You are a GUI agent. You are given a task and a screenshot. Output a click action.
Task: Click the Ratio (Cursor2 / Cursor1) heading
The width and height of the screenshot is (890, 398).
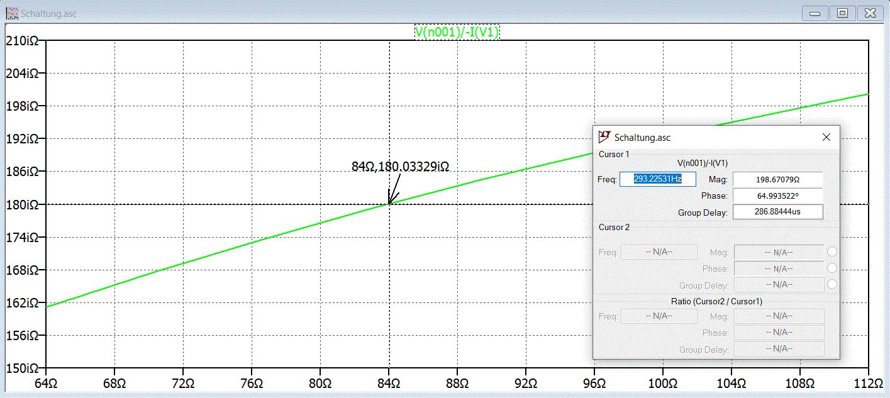[716, 301]
